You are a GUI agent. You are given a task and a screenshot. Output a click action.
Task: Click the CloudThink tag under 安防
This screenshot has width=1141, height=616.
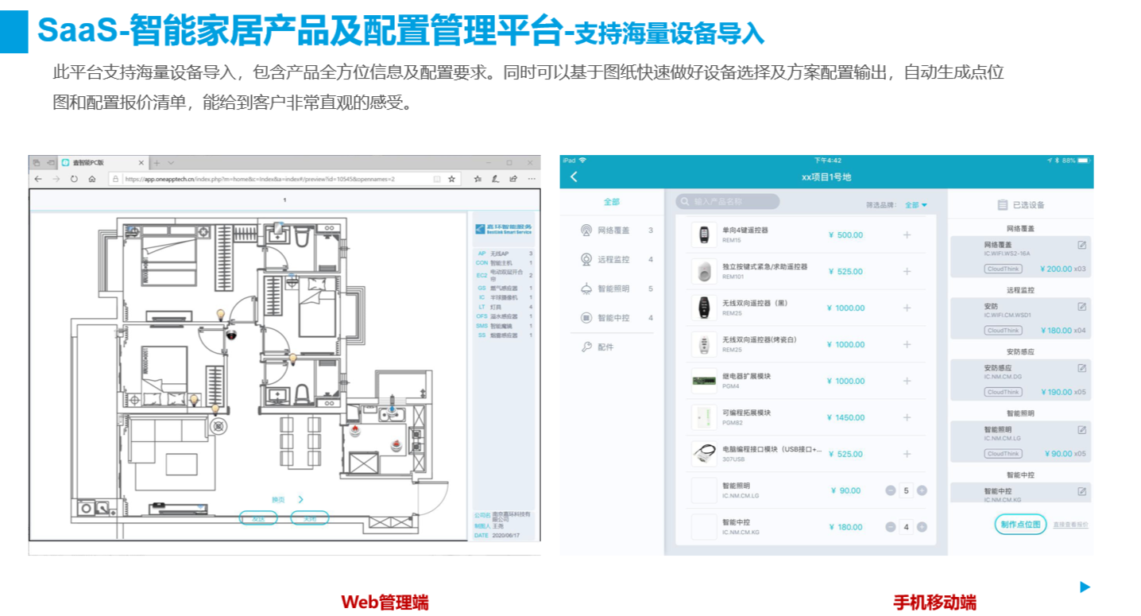tap(1003, 331)
